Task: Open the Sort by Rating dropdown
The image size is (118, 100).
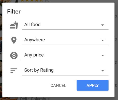Action: [65, 70]
